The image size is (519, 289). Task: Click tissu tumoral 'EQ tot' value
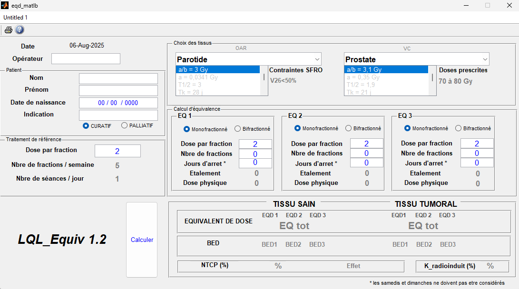[x=423, y=225]
